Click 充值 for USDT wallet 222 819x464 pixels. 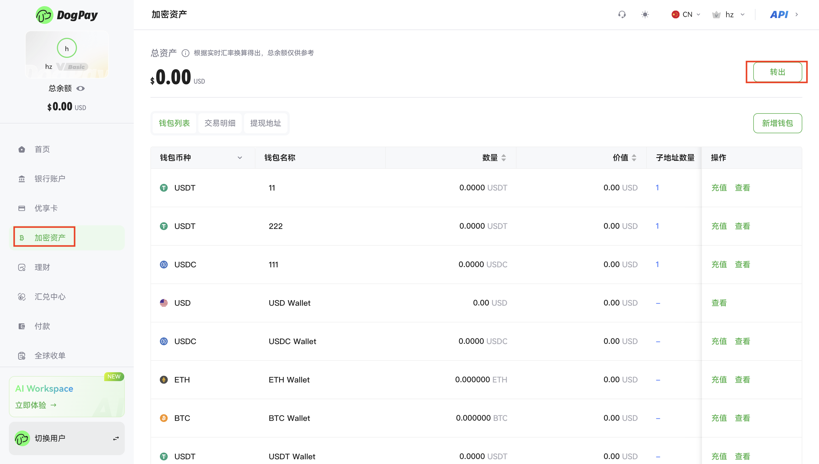pyautogui.click(x=719, y=226)
